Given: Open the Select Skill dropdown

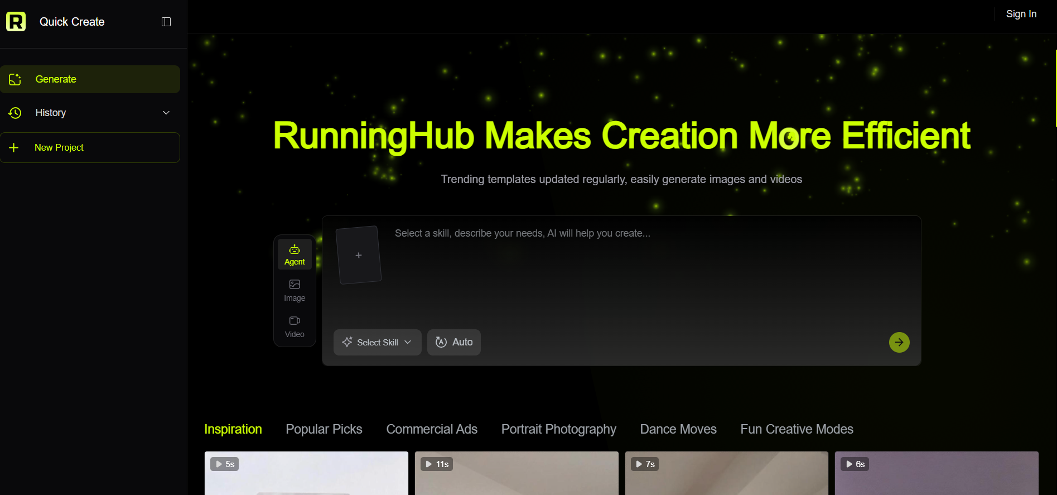Looking at the screenshot, I should pyautogui.click(x=377, y=342).
